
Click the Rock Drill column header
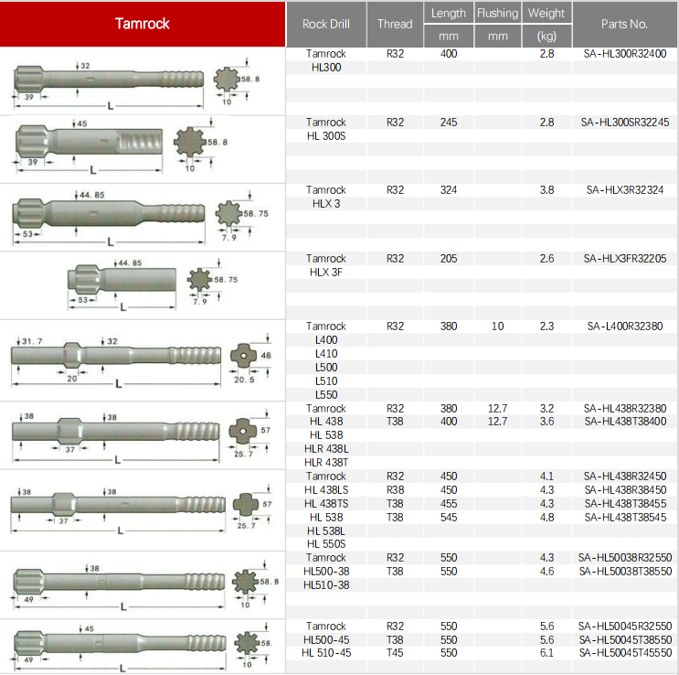pos(326,25)
